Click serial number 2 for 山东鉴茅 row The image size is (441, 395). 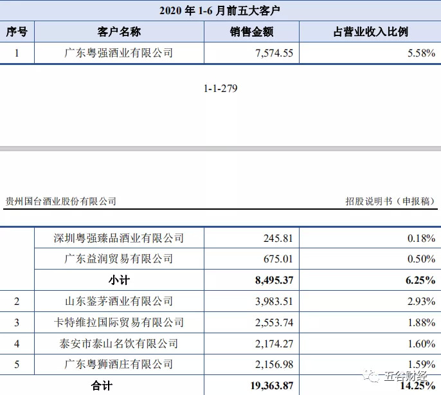tap(17, 302)
